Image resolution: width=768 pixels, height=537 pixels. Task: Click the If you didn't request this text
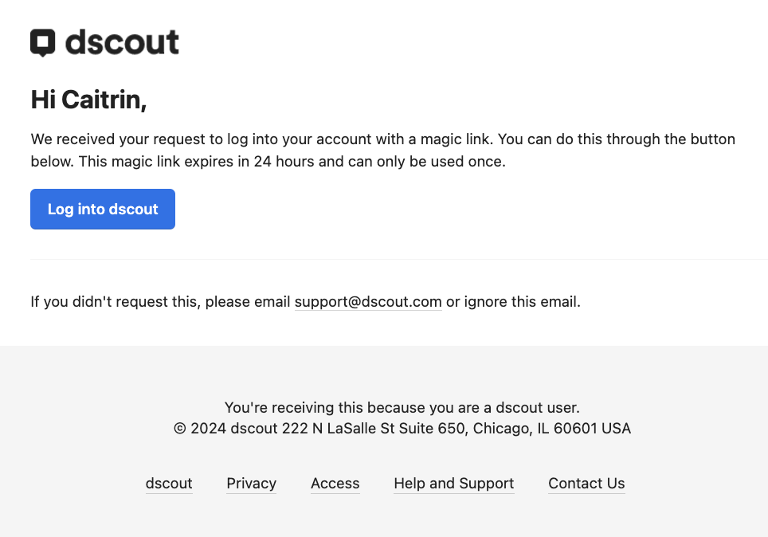(116, 302)
